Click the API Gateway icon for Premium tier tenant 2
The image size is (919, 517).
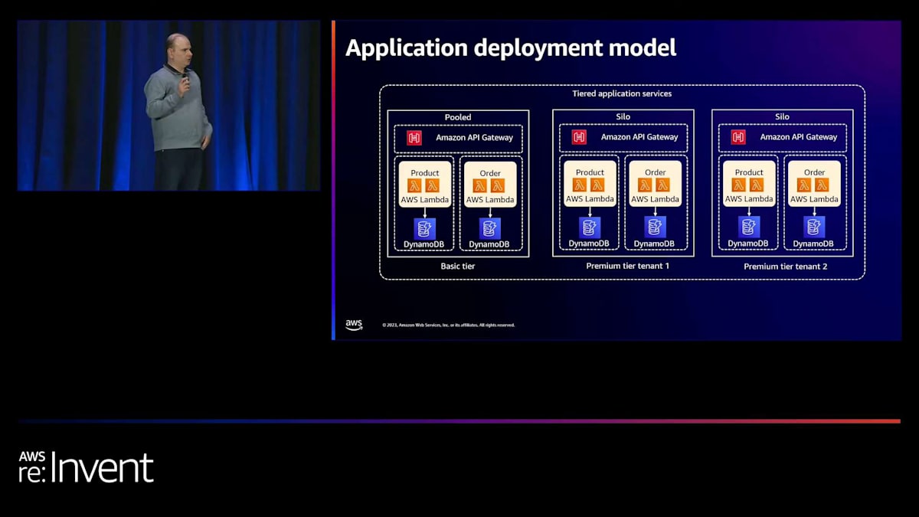(x=738, y=137)
